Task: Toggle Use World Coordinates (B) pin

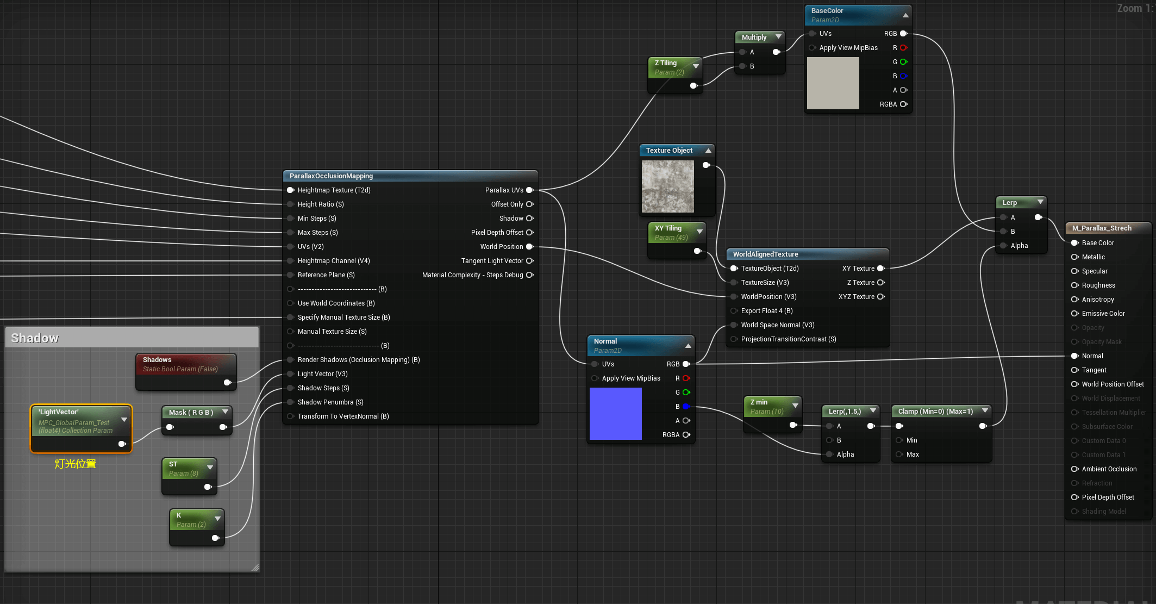Action: 291,303
